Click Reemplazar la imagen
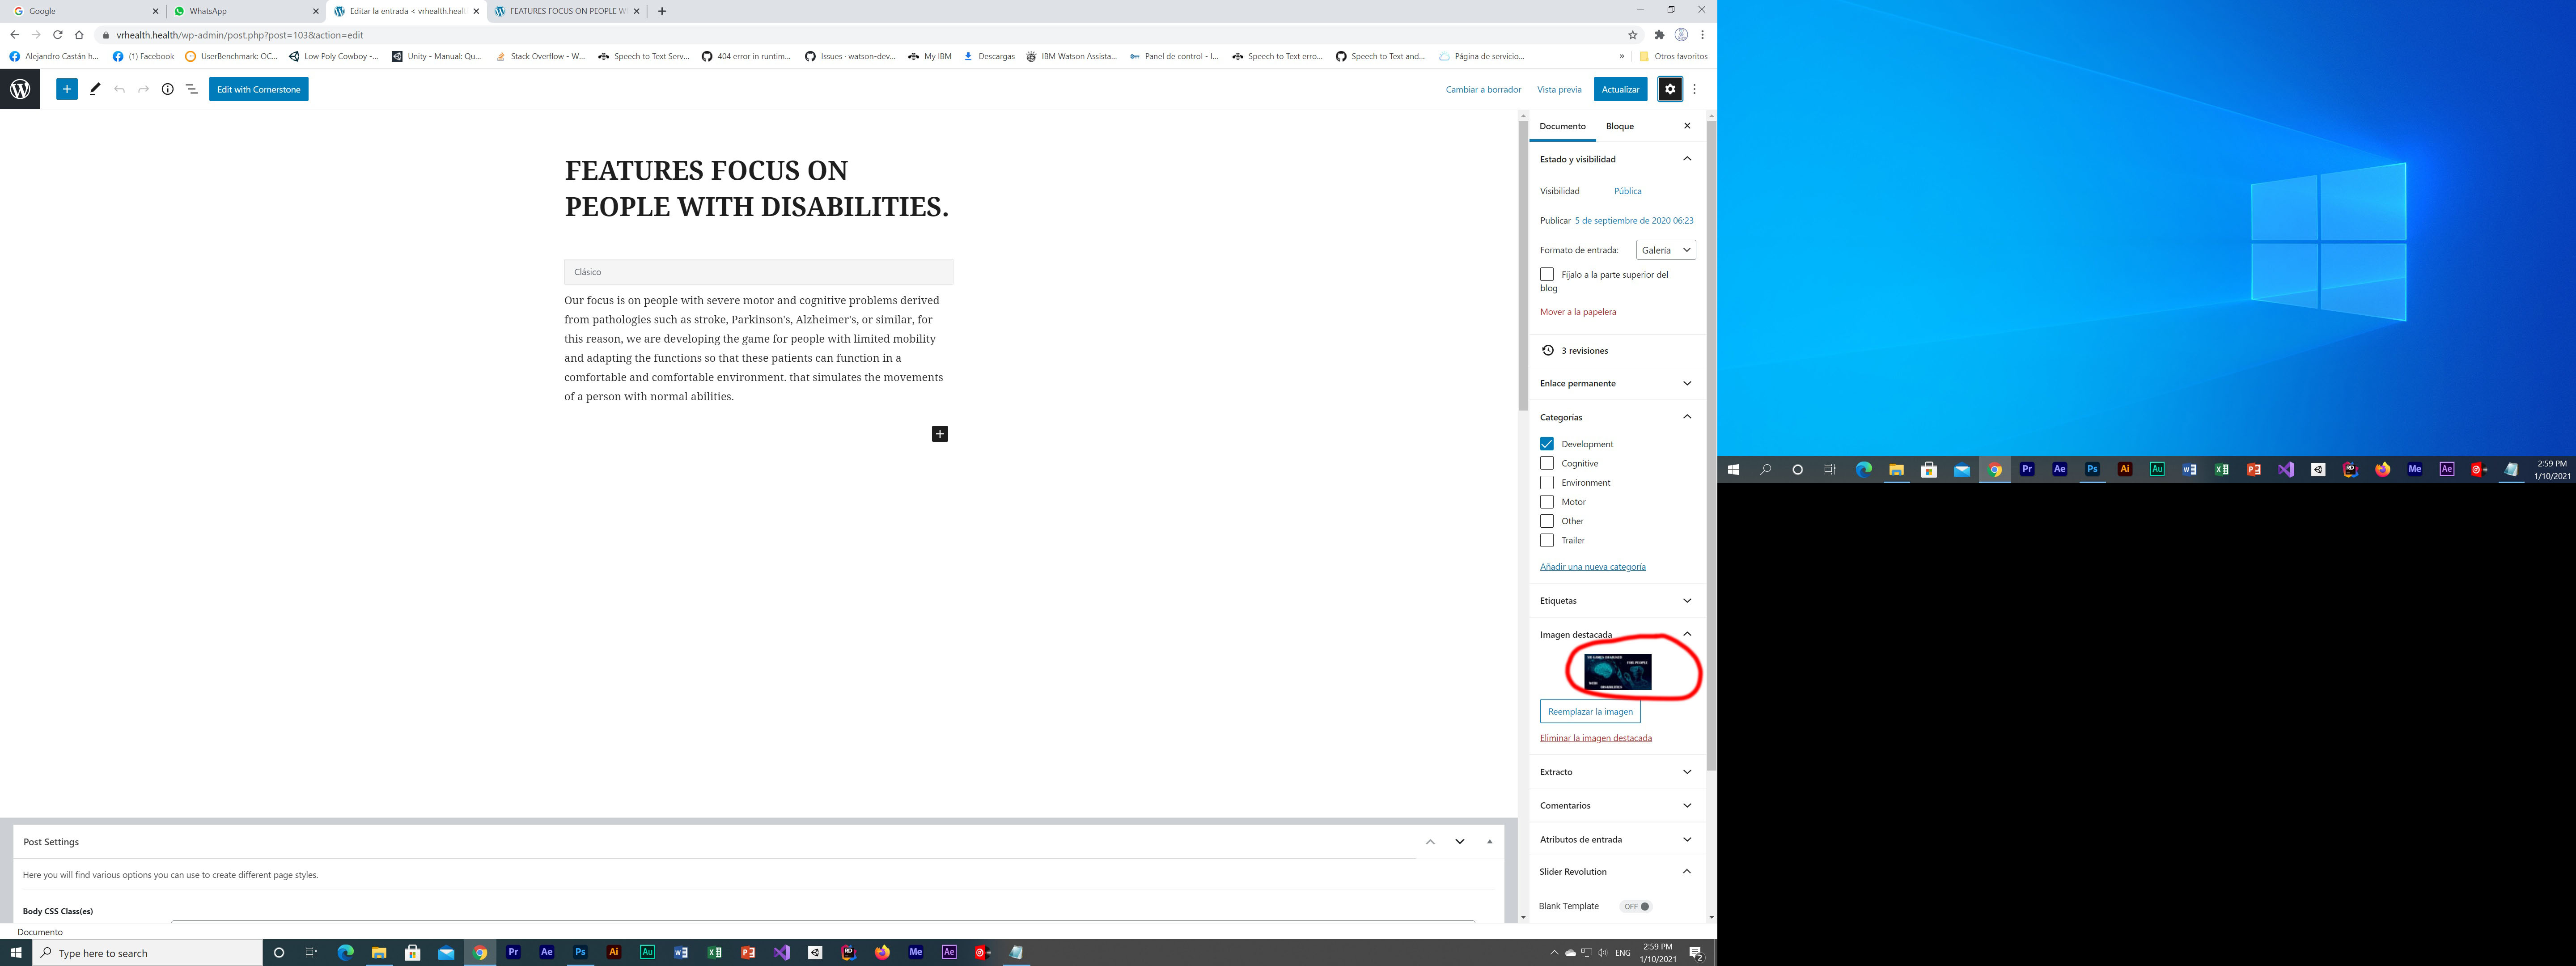Screen dimensions: 2576x966 tap(1590, 712)
